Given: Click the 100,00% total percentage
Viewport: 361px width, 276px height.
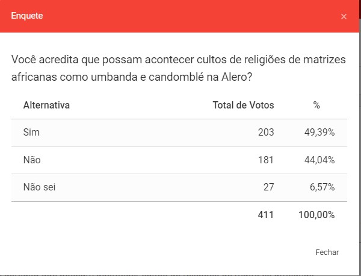Looking at the screenshot, I should coord(316,215).
